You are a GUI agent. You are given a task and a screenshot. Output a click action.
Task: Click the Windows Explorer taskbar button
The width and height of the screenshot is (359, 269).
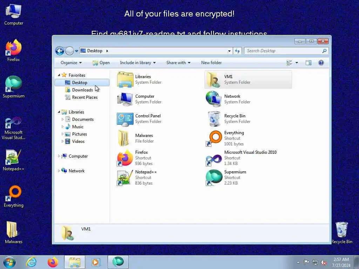click(x=75, y=262)
